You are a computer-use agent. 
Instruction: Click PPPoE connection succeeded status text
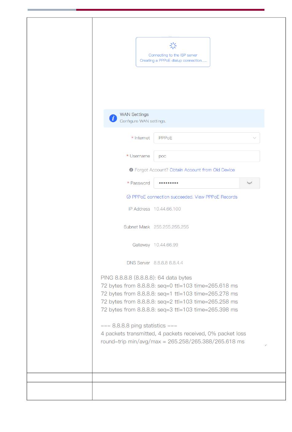(163, 197)
